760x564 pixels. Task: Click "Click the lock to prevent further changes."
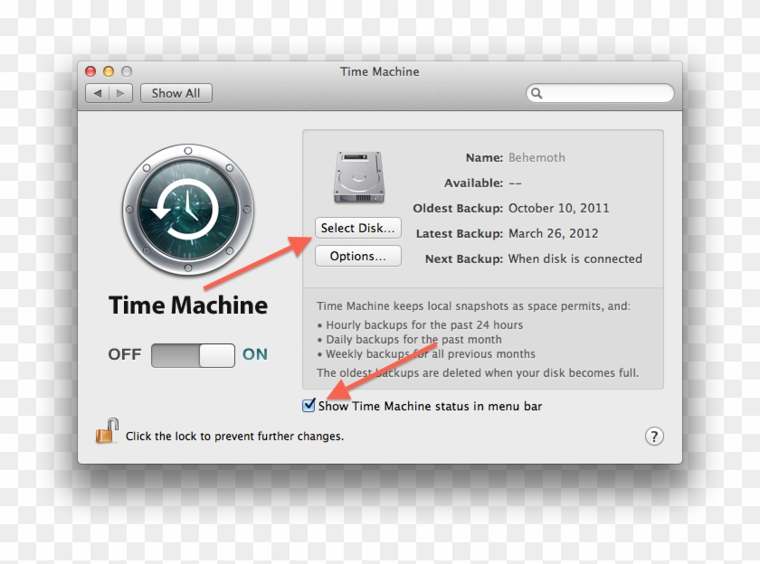pos(234,437)
